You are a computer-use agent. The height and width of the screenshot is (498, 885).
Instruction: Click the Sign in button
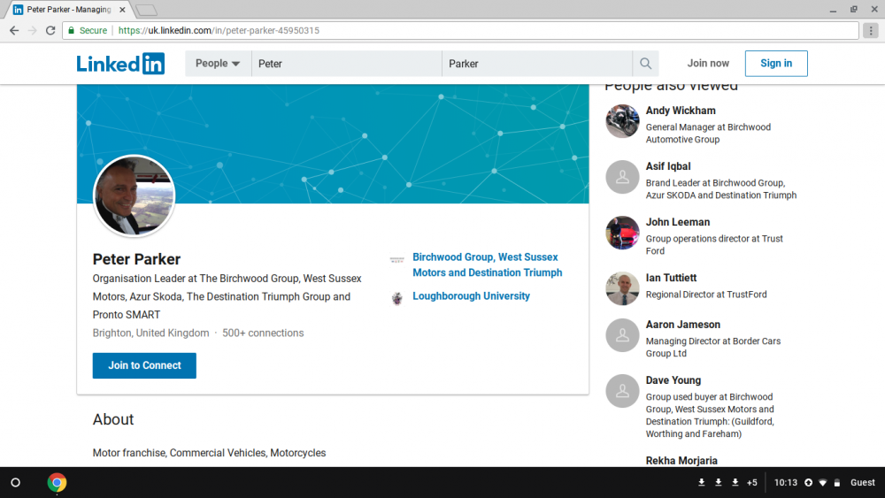point(776,63)
